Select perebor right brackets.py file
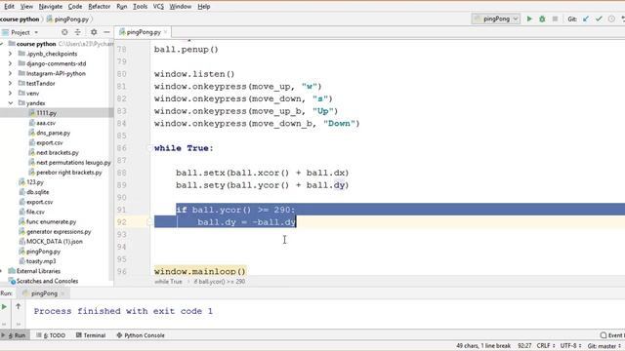The height and width of the screenshot is (351, 625). (x=69, y=173)
